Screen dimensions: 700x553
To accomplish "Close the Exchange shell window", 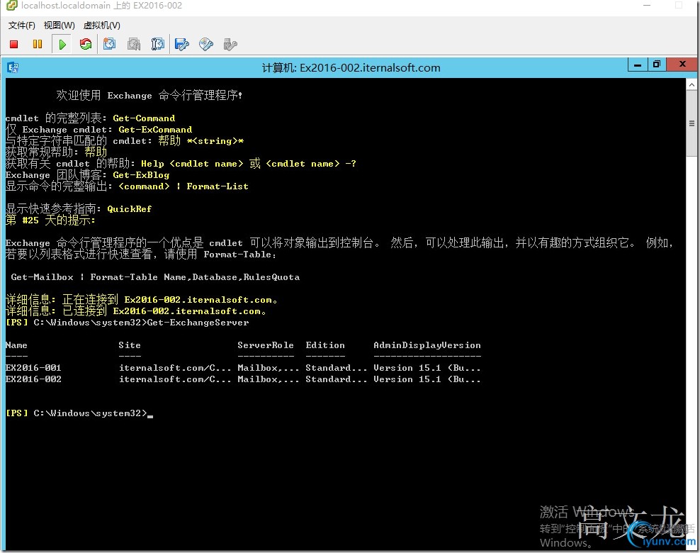I will tap(682, 65).
